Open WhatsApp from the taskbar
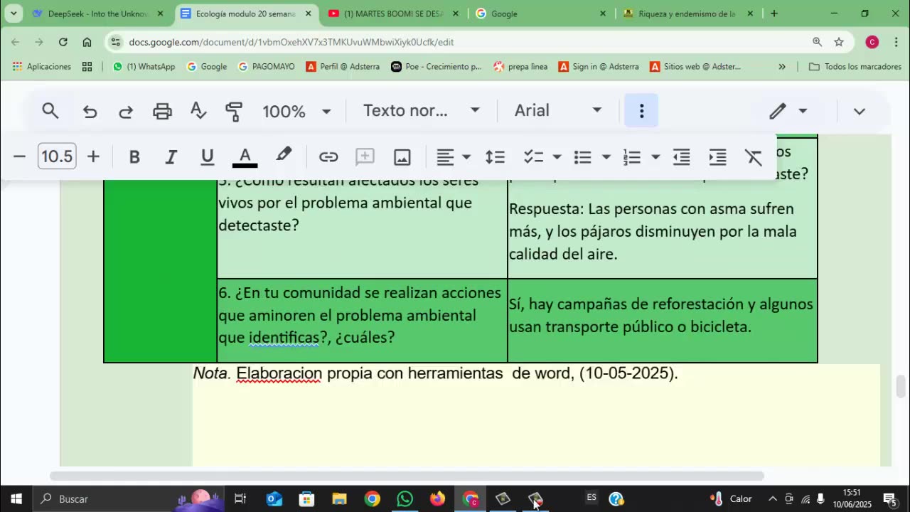 coord(405,499)
